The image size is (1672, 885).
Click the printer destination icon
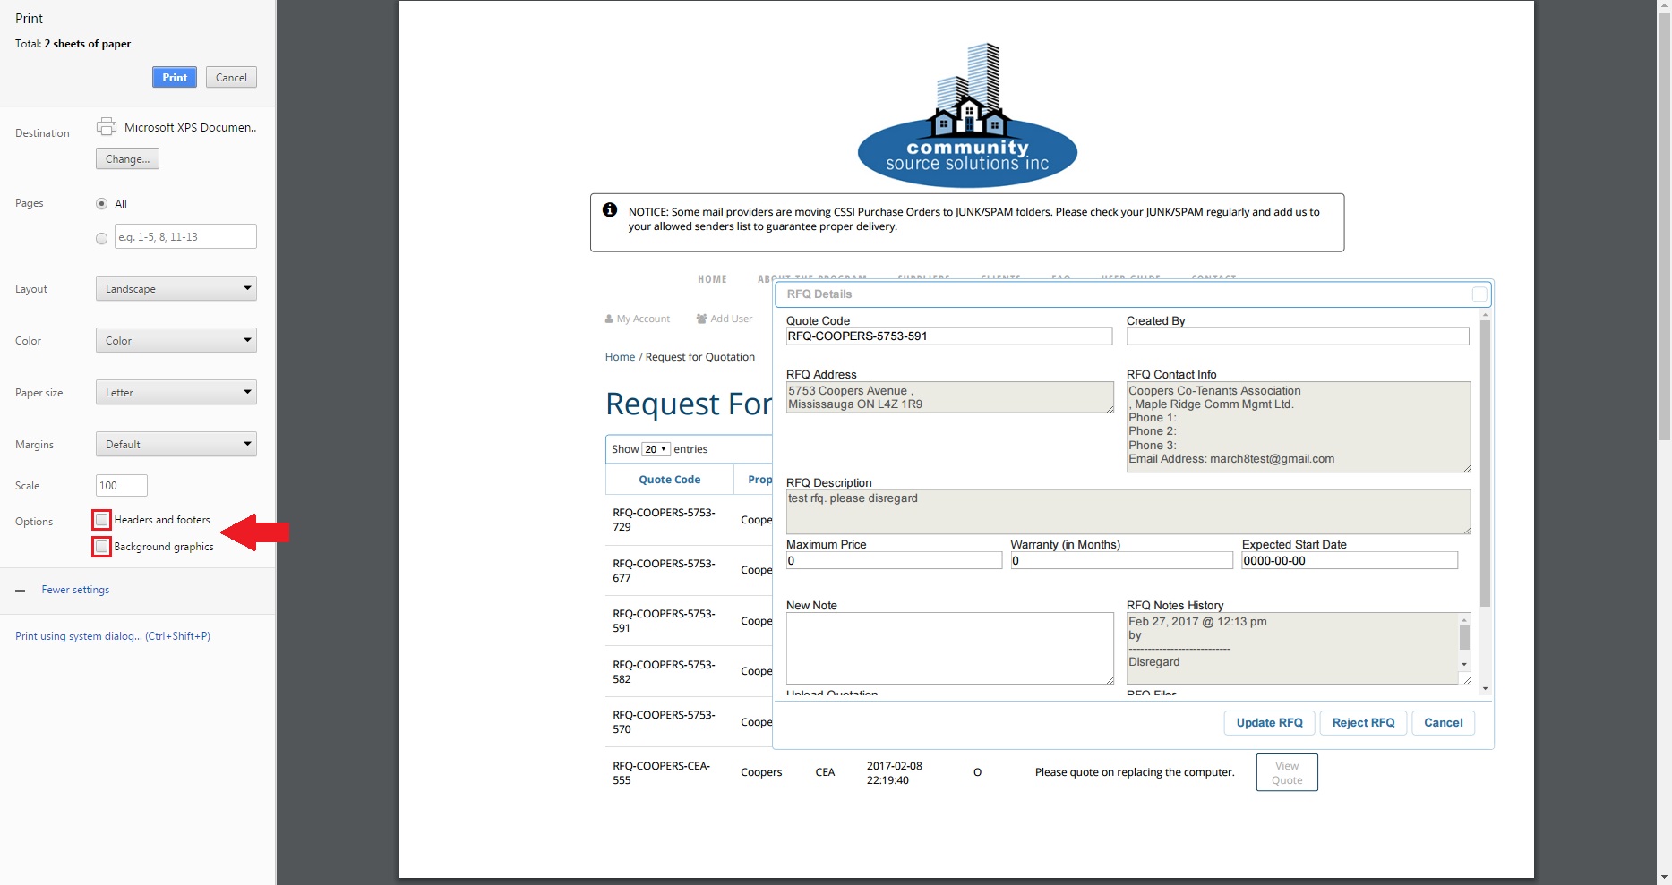106,127
